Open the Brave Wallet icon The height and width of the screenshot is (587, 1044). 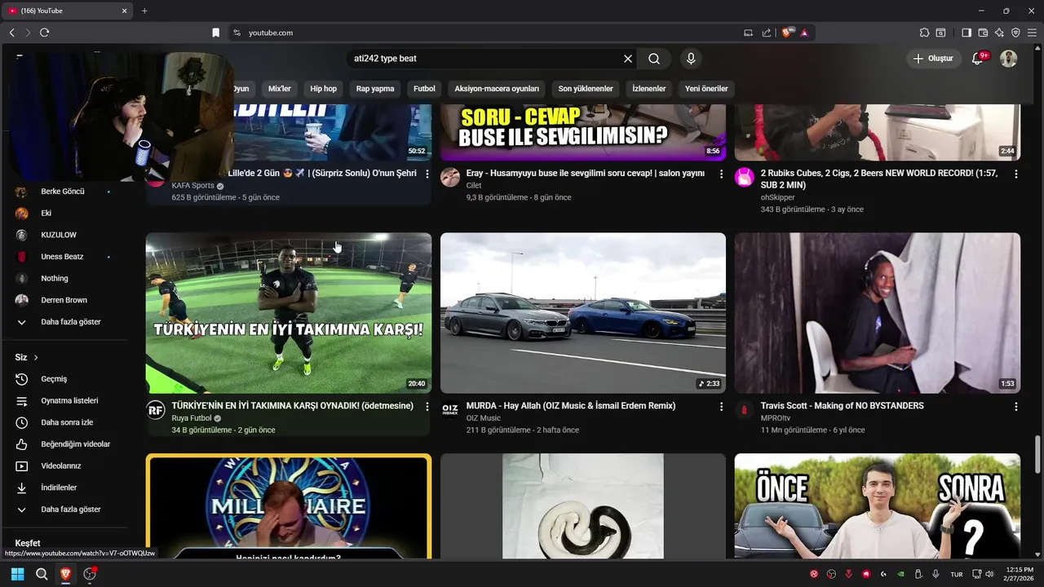coord(983,33)
